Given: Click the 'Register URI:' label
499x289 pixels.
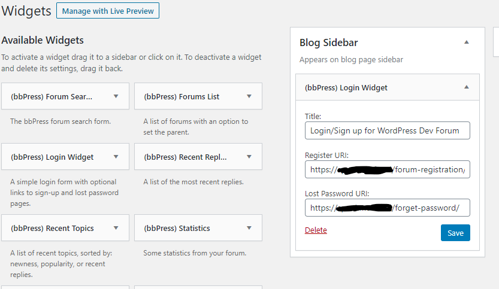Looking at the screenshot, I should [327, 155].
